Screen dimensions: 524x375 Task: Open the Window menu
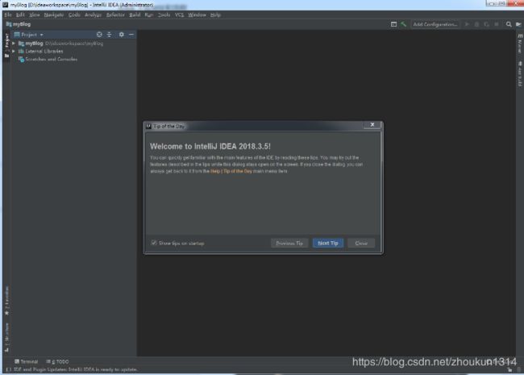[x=197, y=15]
